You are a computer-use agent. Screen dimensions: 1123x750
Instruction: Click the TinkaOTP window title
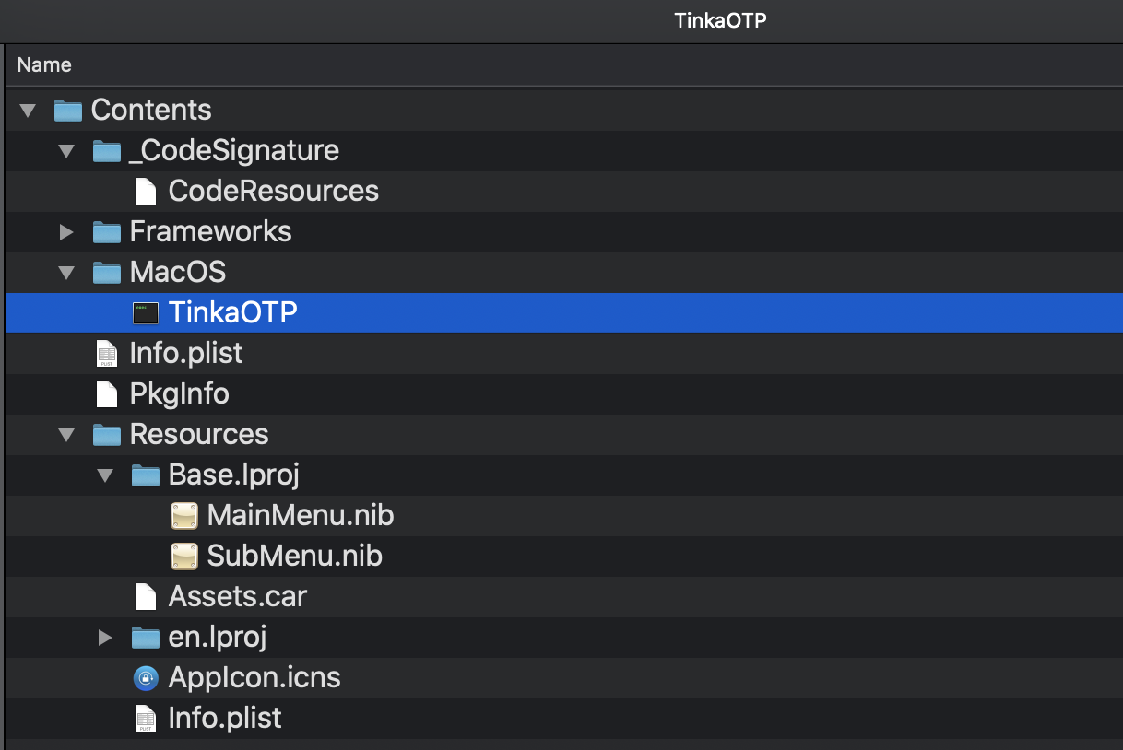721,20
